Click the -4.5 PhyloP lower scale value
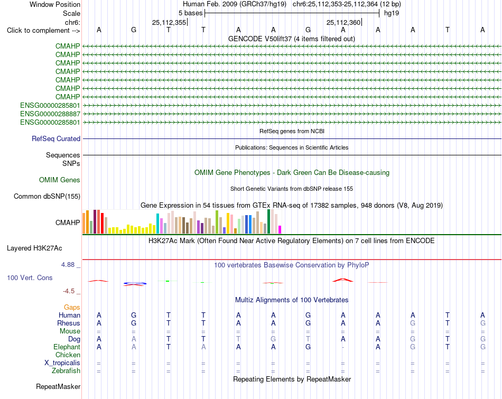Image resolution: width=502 pixels, height=399 pixels. click(x=69, y=291)
